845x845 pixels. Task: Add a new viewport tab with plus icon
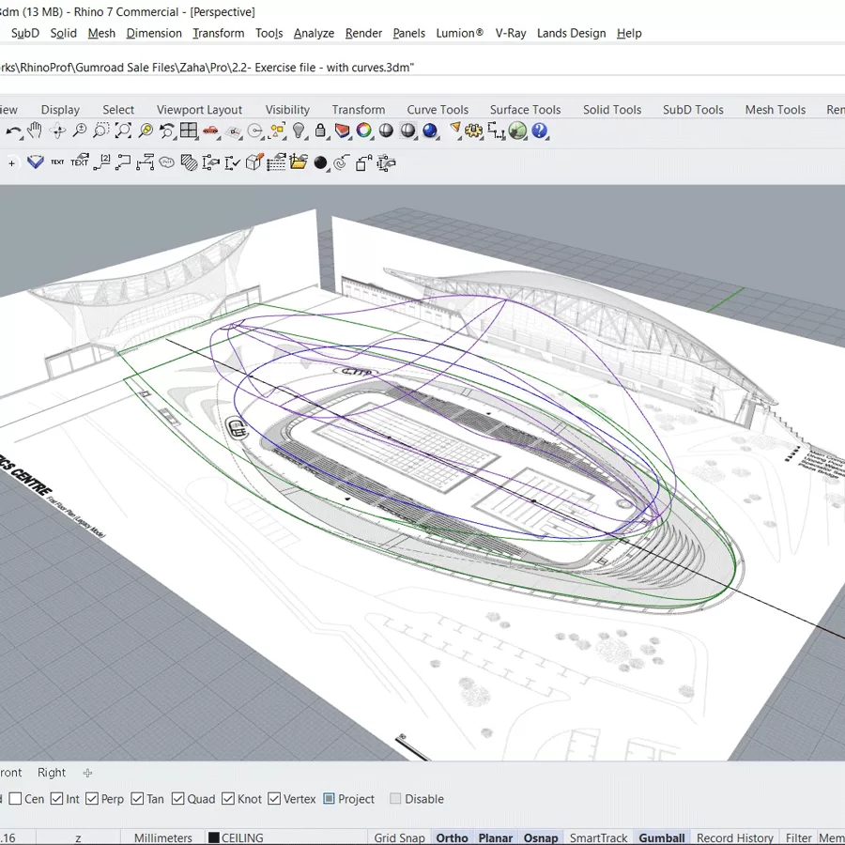(87, 773)
